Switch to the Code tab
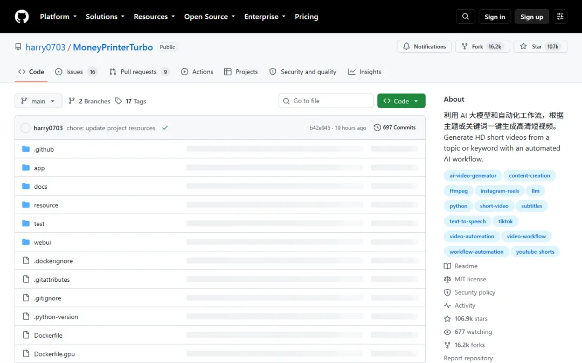 tap(31, 72)
